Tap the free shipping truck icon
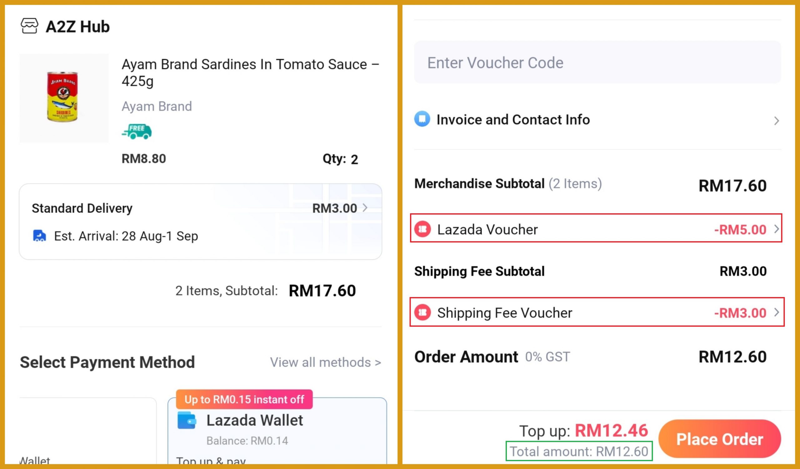The height and width of the screenshot is (469, 800). (x=137, y=131)
